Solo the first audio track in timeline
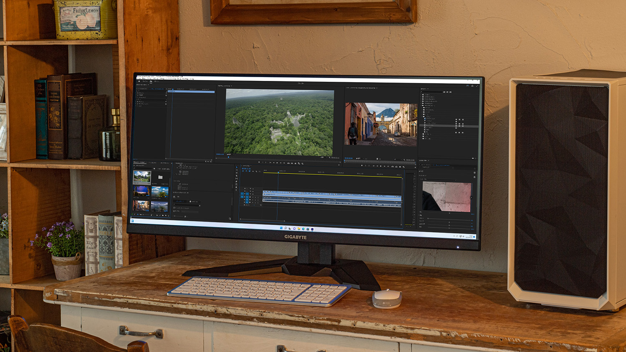 click(255, 197)
